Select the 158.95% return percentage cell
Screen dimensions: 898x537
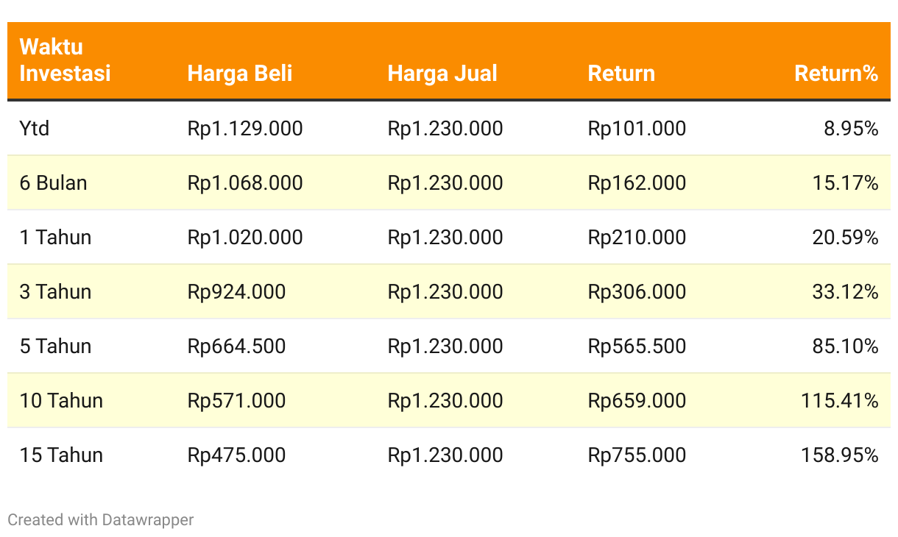click(840, 455)
